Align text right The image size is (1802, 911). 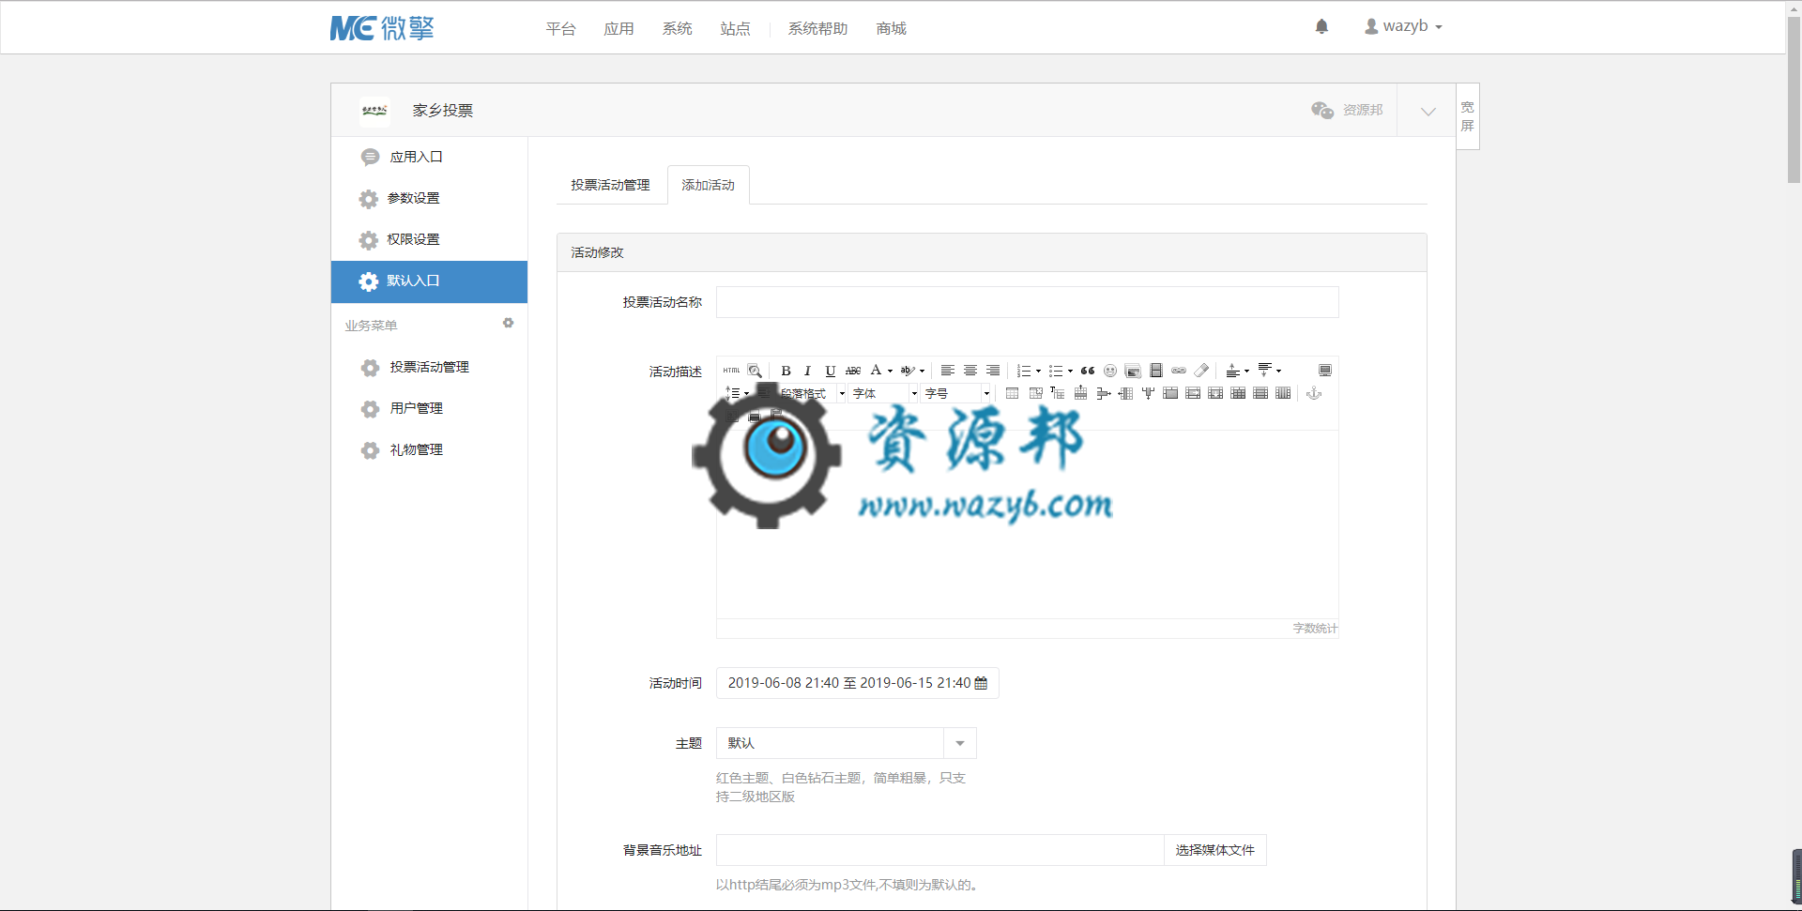click(993, 371)
